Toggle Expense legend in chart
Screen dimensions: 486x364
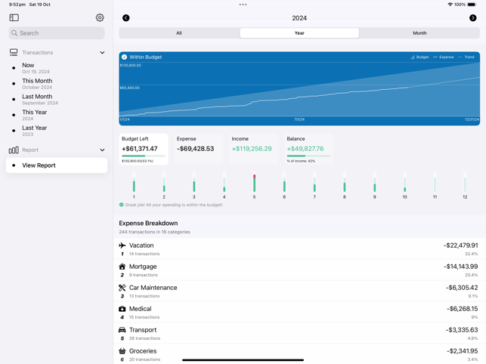443,57
